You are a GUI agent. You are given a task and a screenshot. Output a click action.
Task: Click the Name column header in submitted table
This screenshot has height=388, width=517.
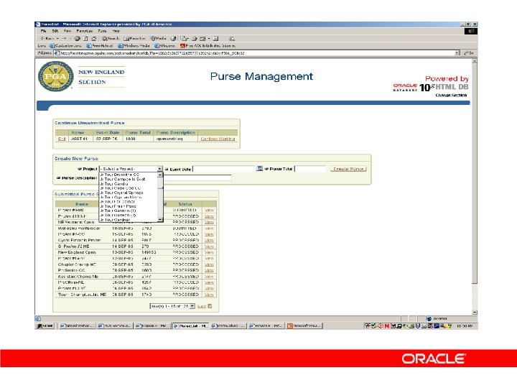click(x=82, y=204)
